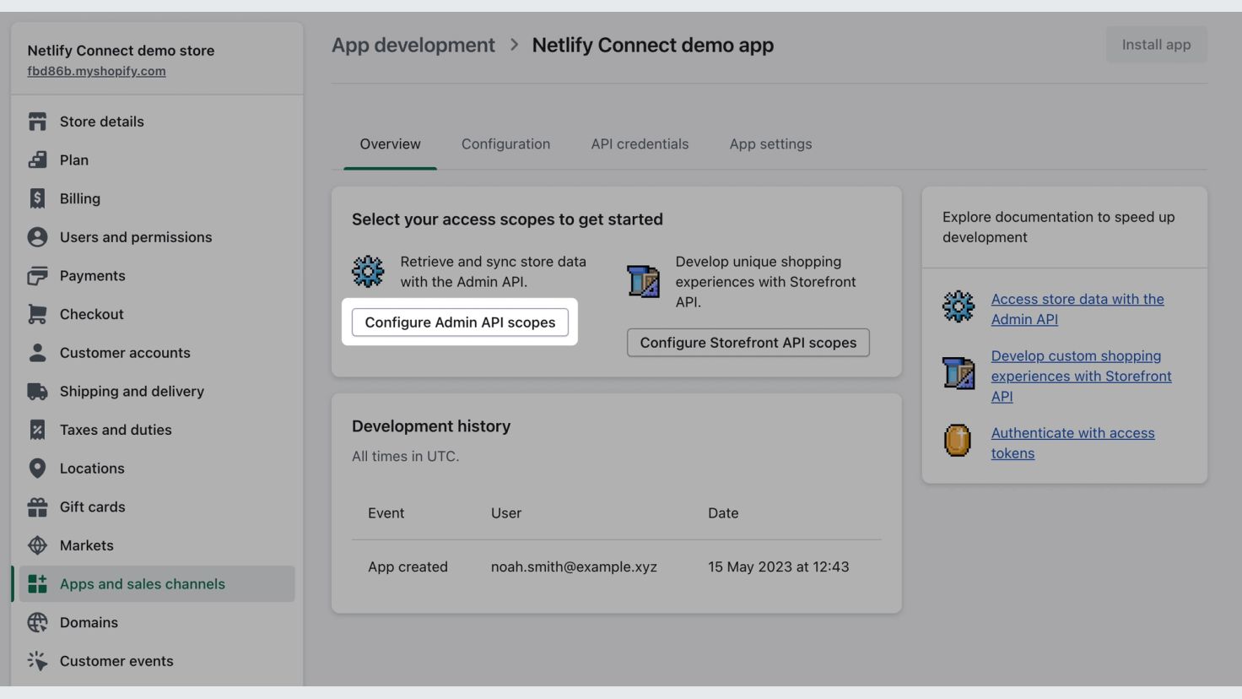This screenshot has height=699, width=1242.
Task: Click the noah.smith@example.xyz user cell
Action: (x=574, y=567)
